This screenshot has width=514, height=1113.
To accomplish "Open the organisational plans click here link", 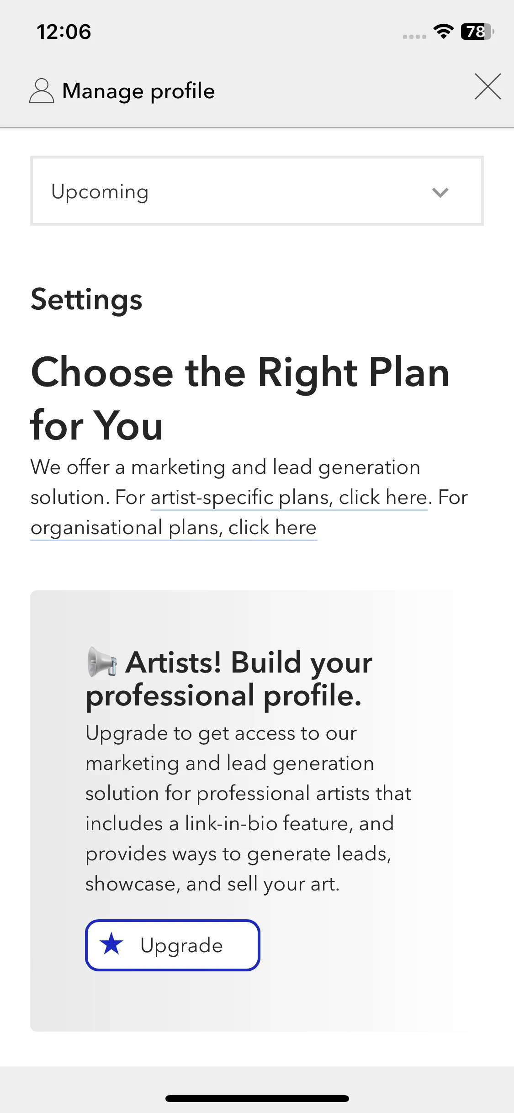I will pyautogui.click(x=174, y=527).
